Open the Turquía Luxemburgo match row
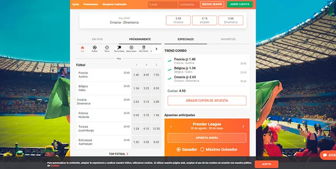This screenshot has height=169, width=336. tap(104, 129)
